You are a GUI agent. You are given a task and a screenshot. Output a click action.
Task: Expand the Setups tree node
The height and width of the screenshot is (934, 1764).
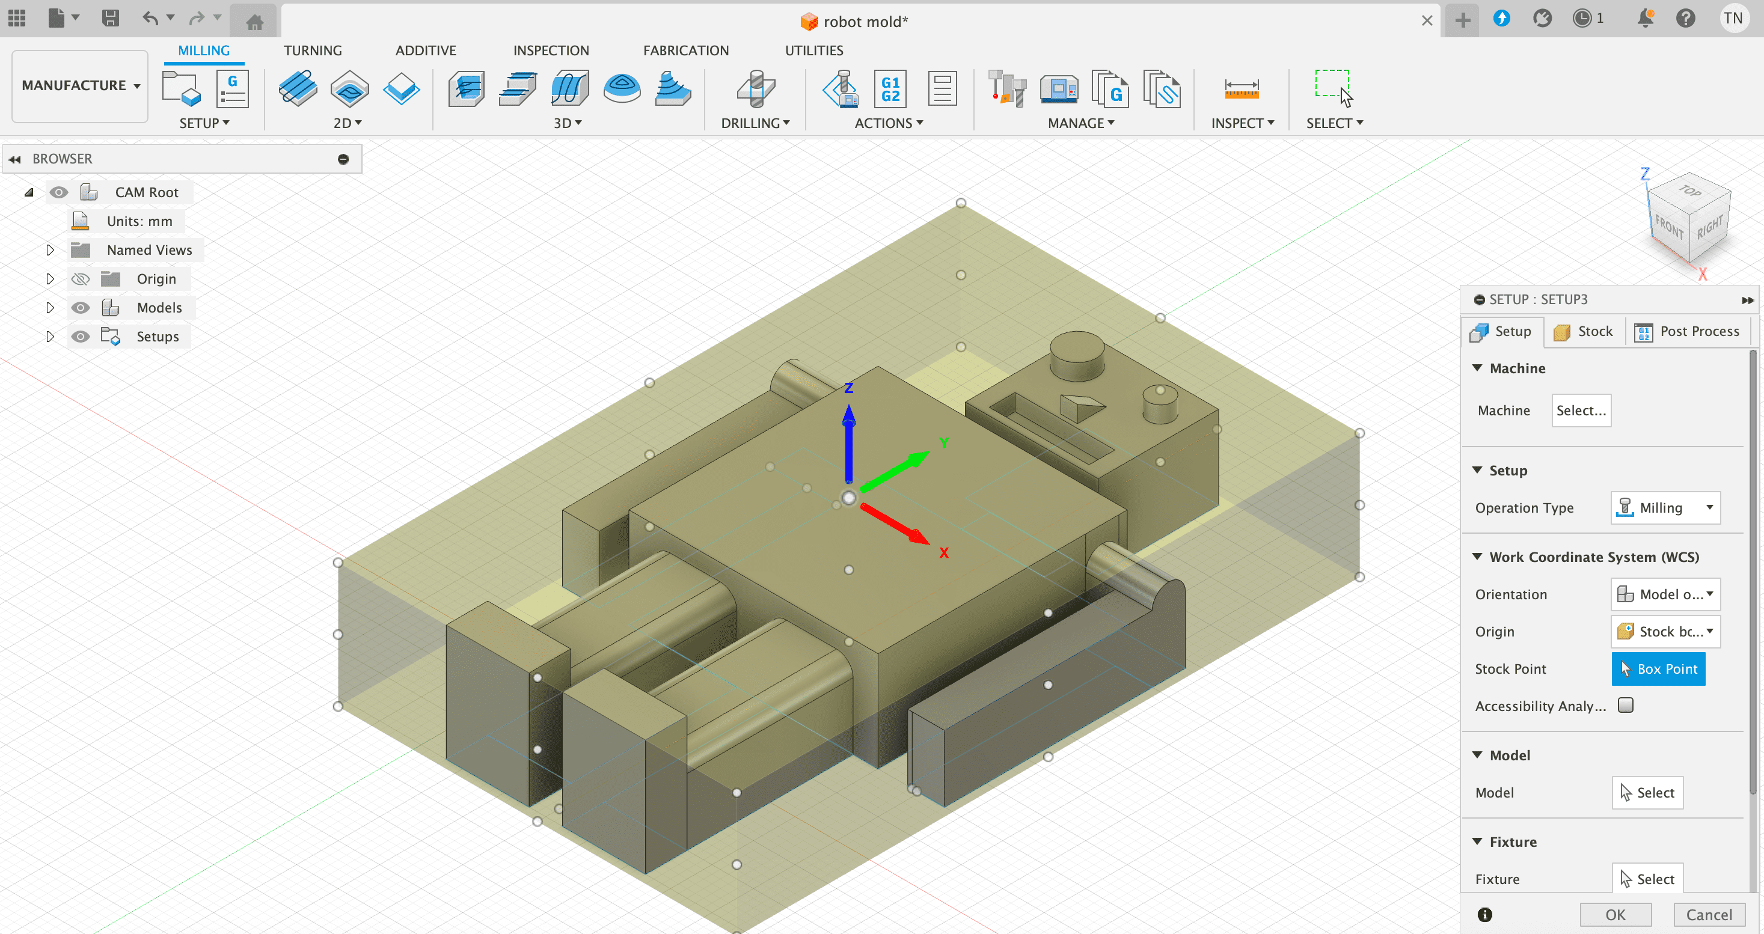(x=49, y=336)
